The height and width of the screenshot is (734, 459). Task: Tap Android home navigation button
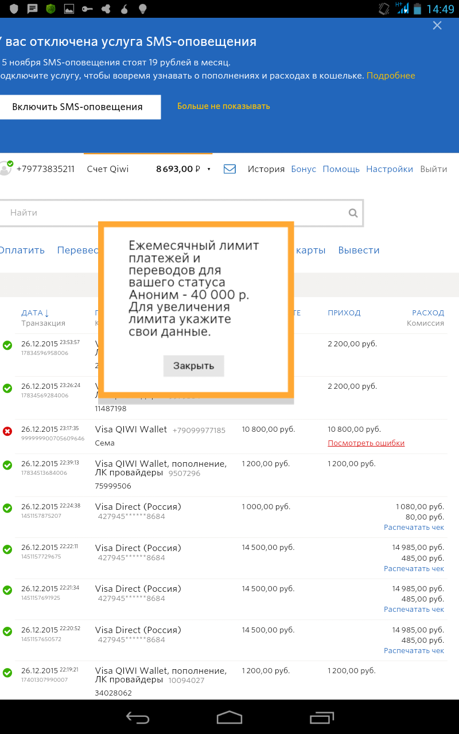click(x=229, y=717)
